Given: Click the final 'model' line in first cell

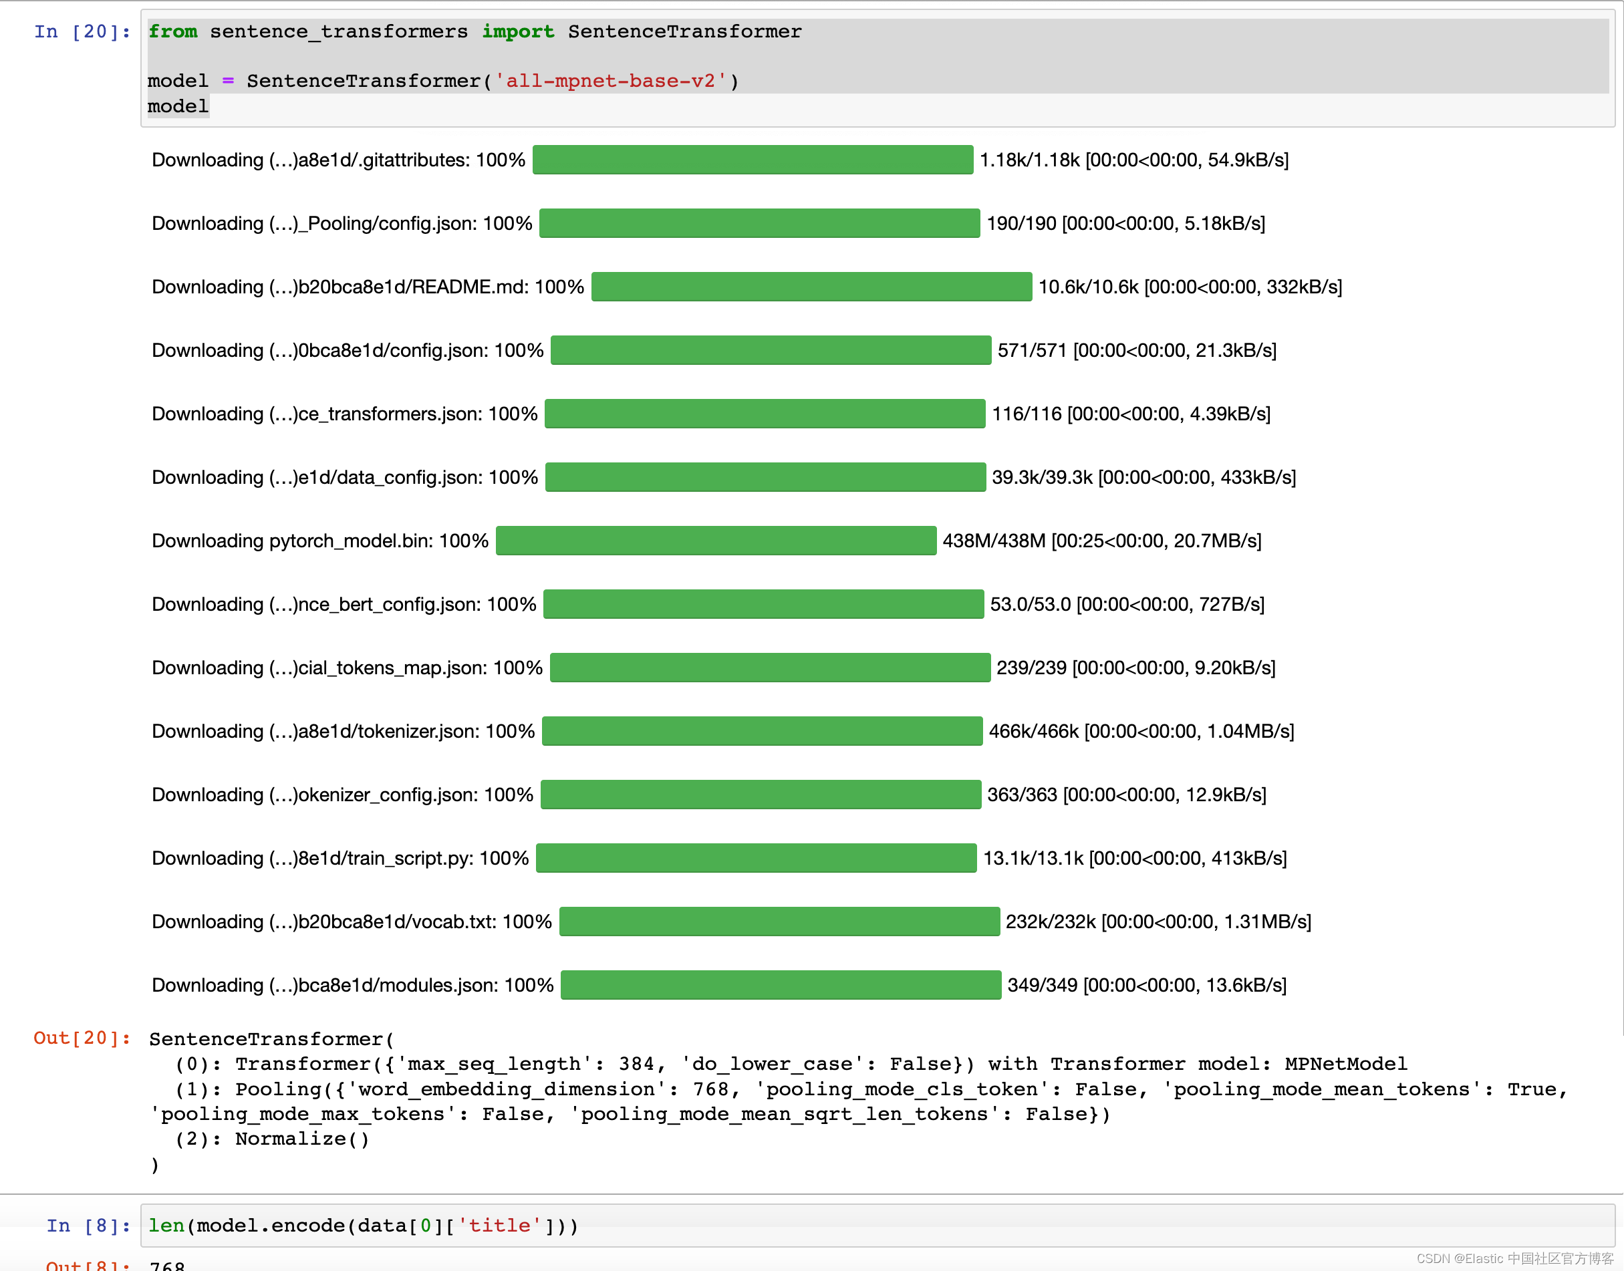Looking at the screenshot, I should tap(178, 106).
